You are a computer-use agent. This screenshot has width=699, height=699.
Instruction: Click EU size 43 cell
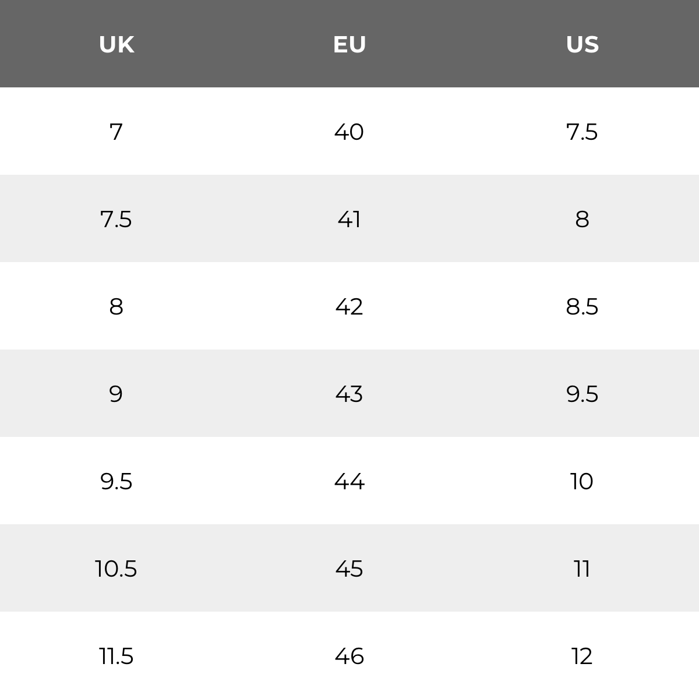pos(349,394)
